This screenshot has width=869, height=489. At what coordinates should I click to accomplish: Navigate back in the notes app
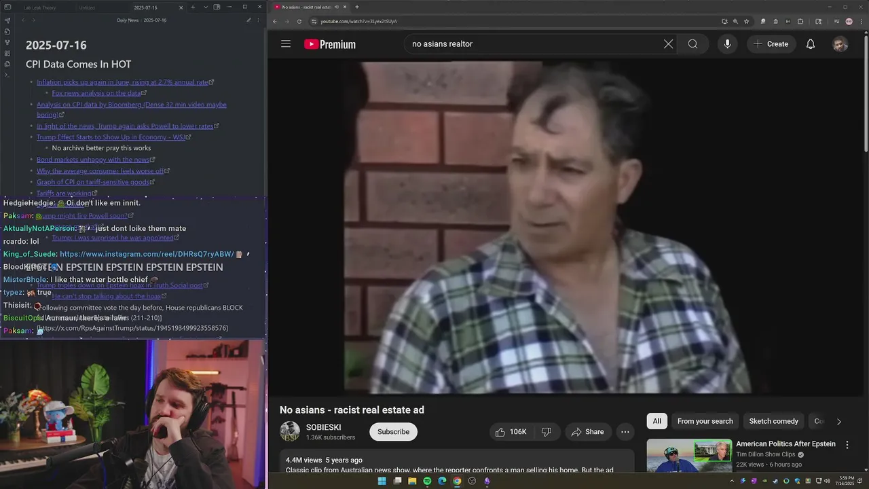tap(23, 20)
